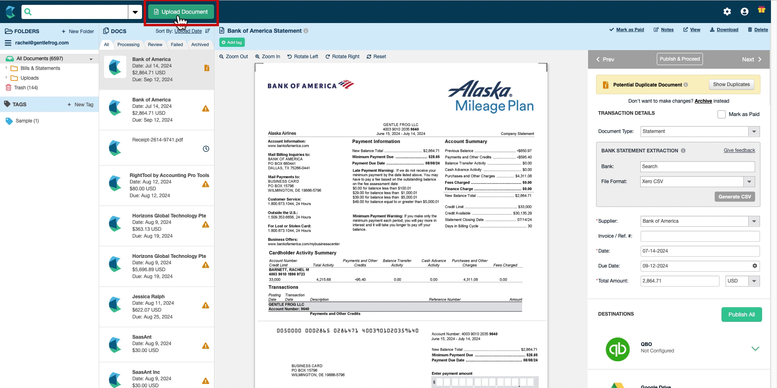Expand the QBO destination chevron
Image resolution: width=777 pixels, height=388 pixels.
755,348
